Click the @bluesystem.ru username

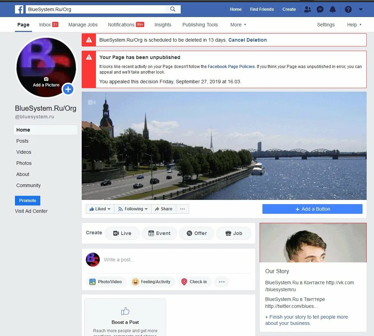pyautogui.click(x=35, y=117)
